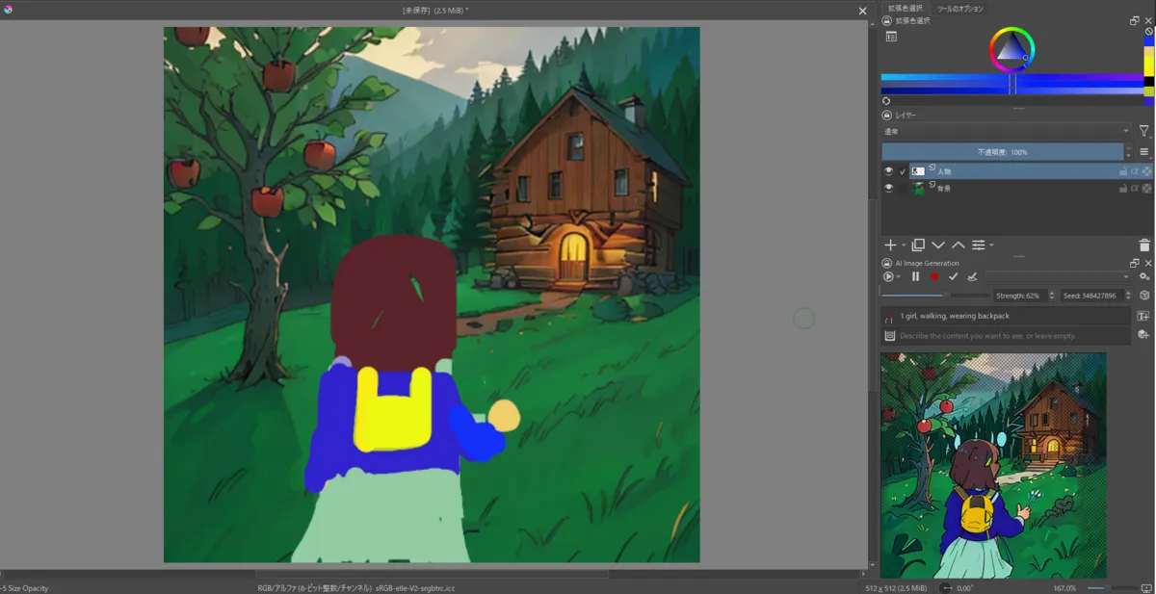Toggle the checkmark on 人物 layer
The image size is (1156, 594).
pyautogui.click(x=903, y=171)
